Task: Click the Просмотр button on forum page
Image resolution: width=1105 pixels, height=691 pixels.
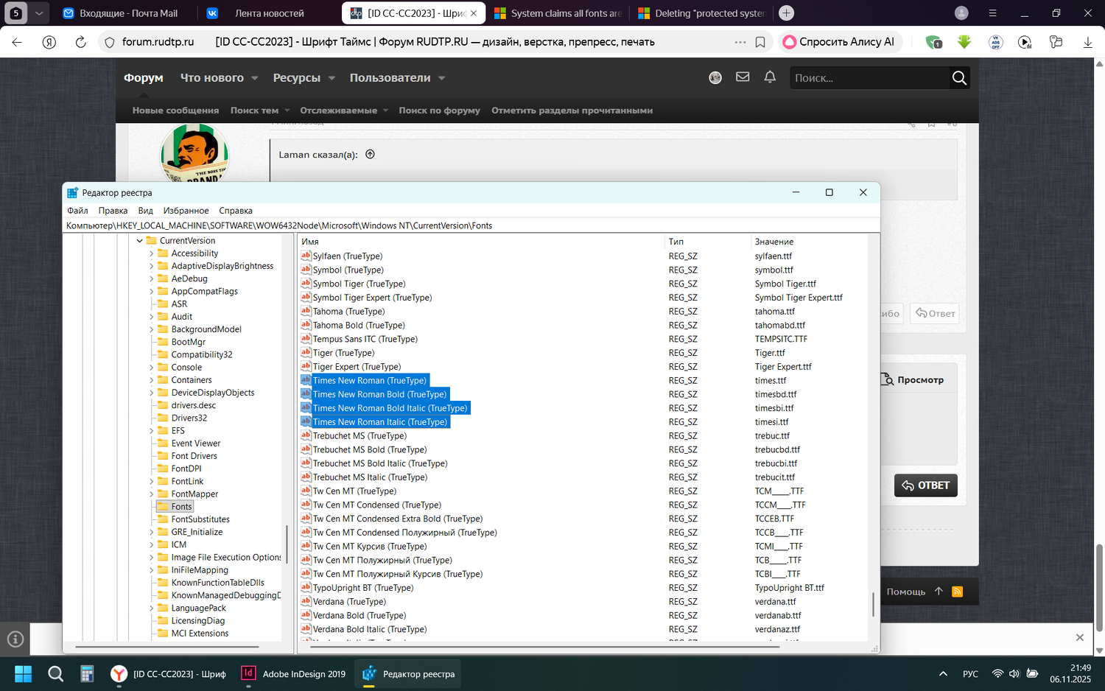Action: pos(912,380)
